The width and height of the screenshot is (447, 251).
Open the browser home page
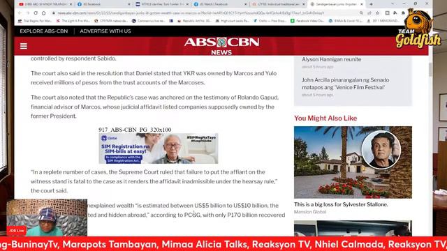click(x=43, y=13)
